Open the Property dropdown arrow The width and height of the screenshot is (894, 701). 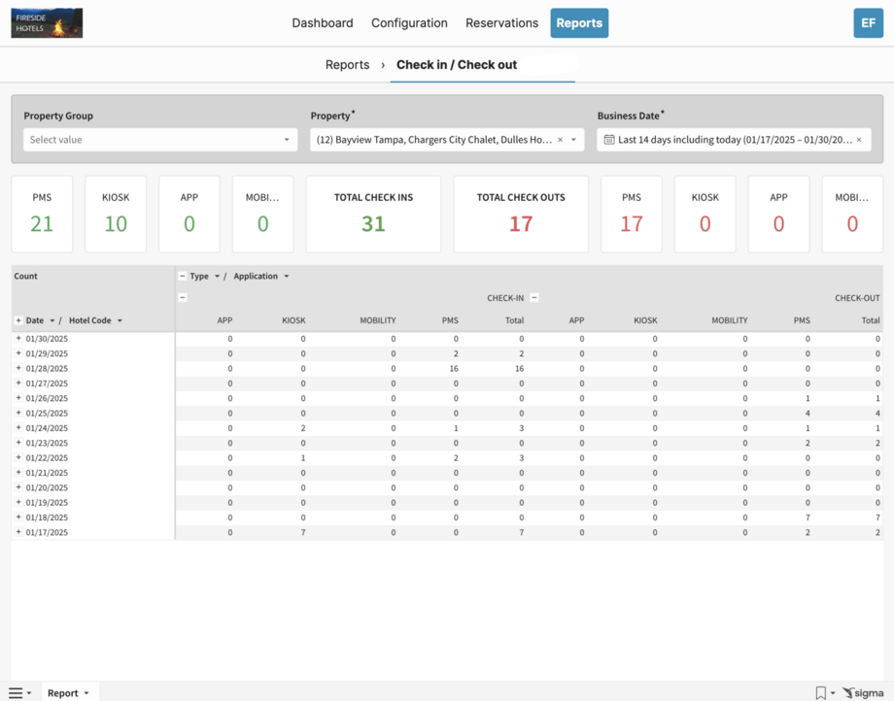(x=573, y=140)
